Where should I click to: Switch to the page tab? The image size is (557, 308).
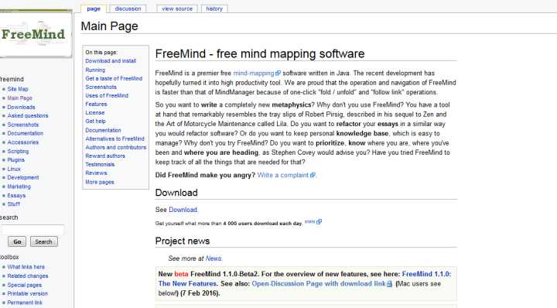coord(94,9)
